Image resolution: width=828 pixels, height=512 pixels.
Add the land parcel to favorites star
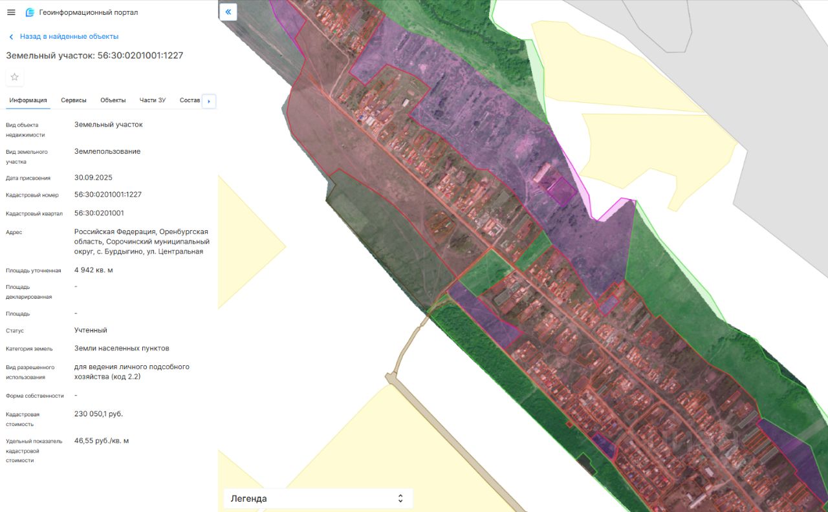point(15,77)
